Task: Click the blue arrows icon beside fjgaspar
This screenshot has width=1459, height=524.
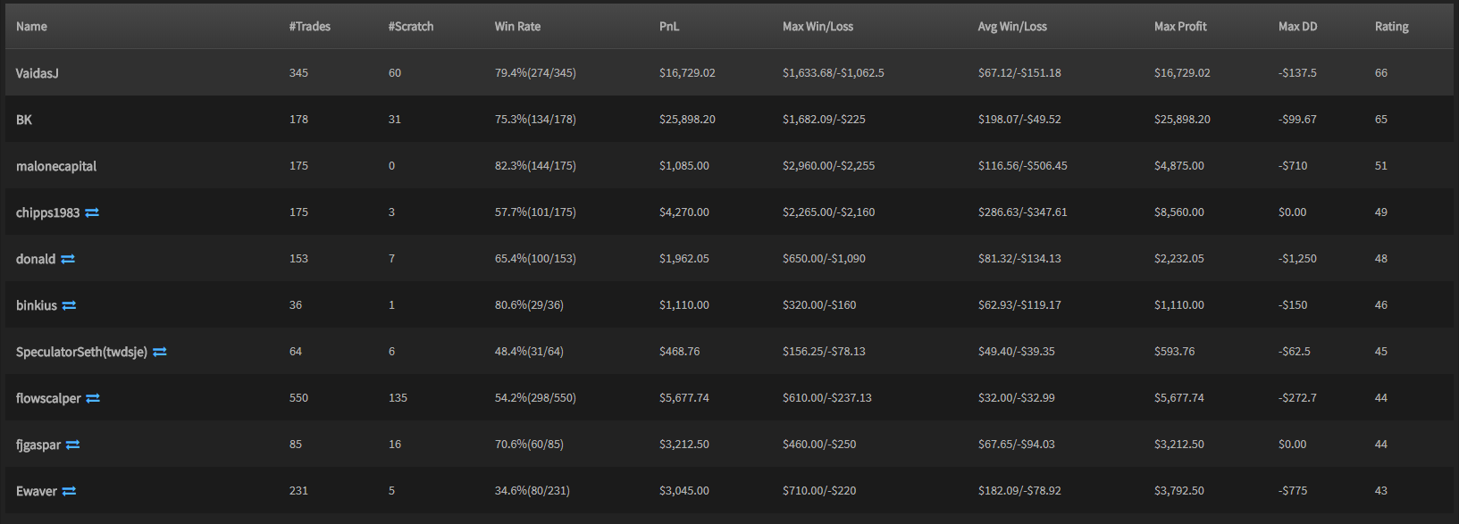Action: 73,445
